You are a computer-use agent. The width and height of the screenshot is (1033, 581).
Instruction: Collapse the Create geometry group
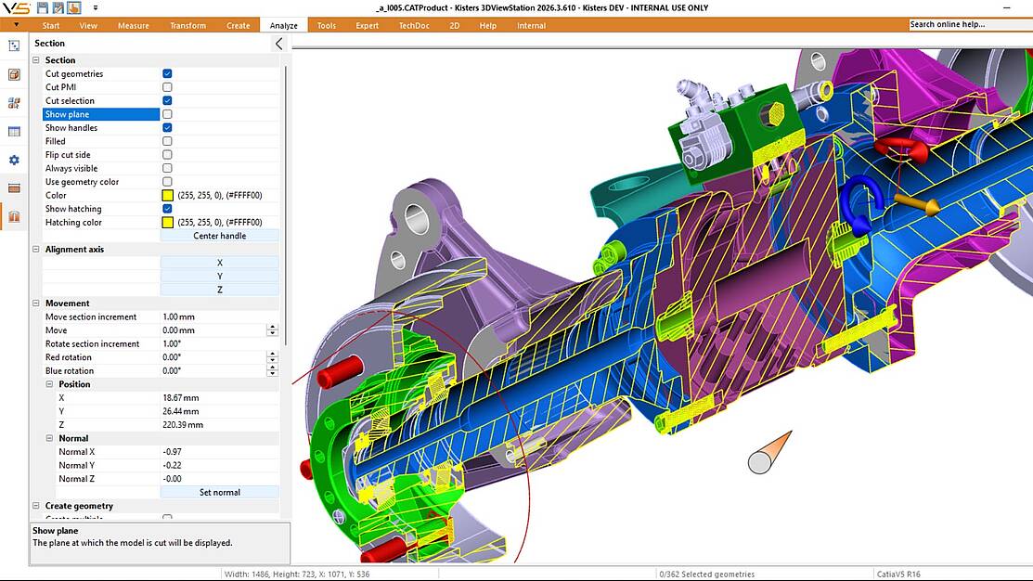pos(36,506)
